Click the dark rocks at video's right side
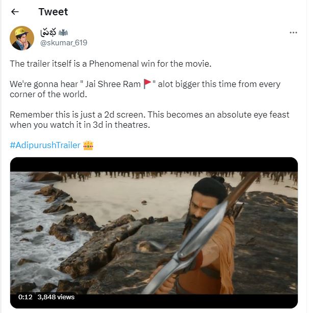The image size is (309, 313). pos(270,244)
